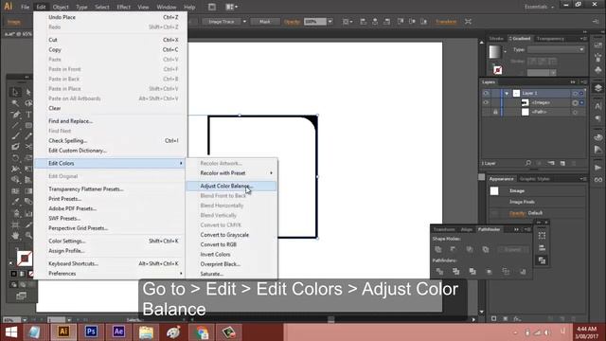
Task: Click Opacity link in Appearance panel
Action: [x=517, y=213]
